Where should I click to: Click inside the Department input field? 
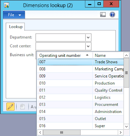[x=61, y=37]
